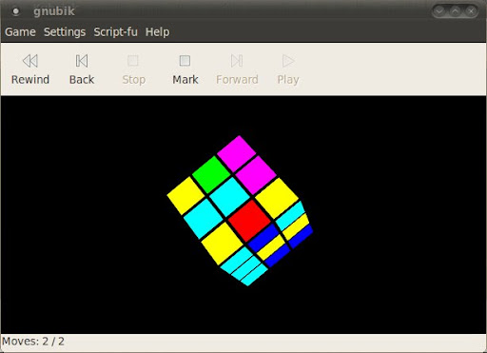Open the Settings menu
The image size is (487, 353).
(x=65, y=32)
